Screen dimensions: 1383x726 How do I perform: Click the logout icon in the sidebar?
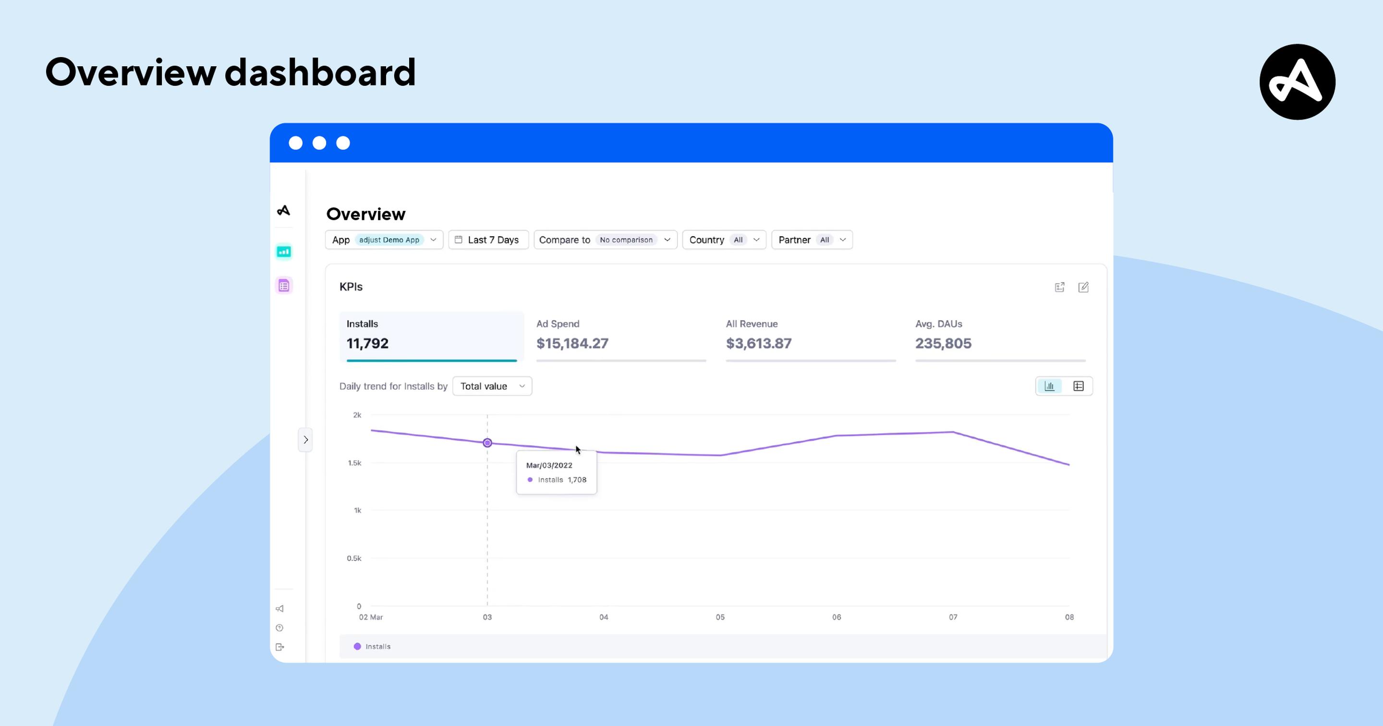pos(279,647)
